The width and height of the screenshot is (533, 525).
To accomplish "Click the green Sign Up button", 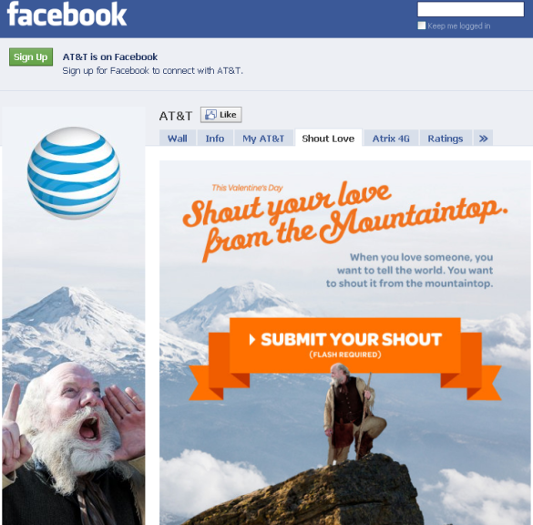I will 31,57.
